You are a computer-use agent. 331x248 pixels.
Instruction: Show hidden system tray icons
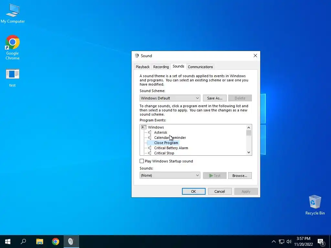[273, 242]
